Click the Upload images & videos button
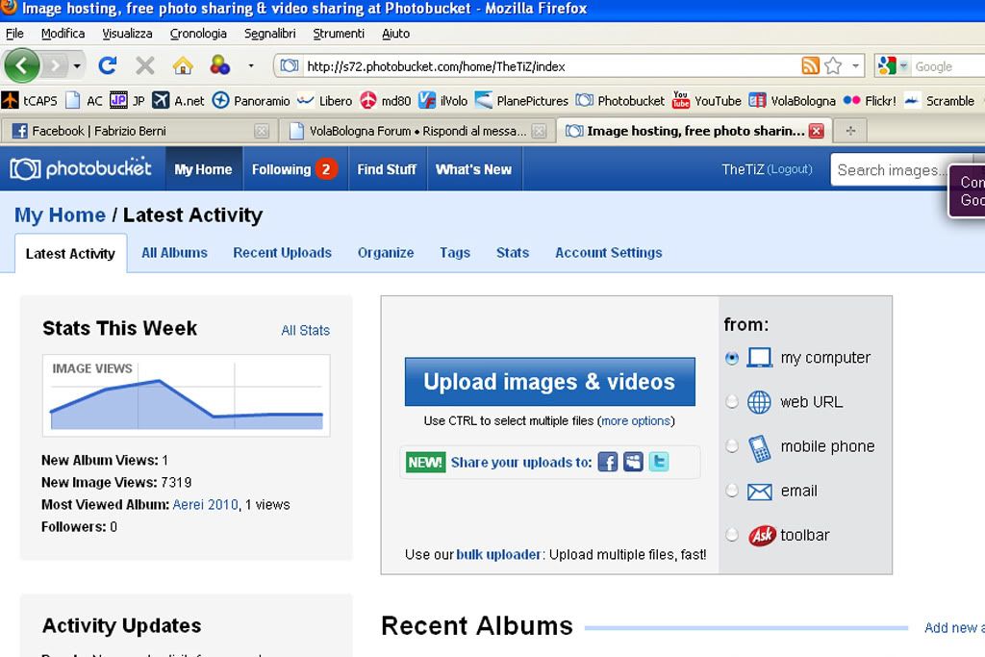Viewport: 985px width, 657px height. coord(549,382)
